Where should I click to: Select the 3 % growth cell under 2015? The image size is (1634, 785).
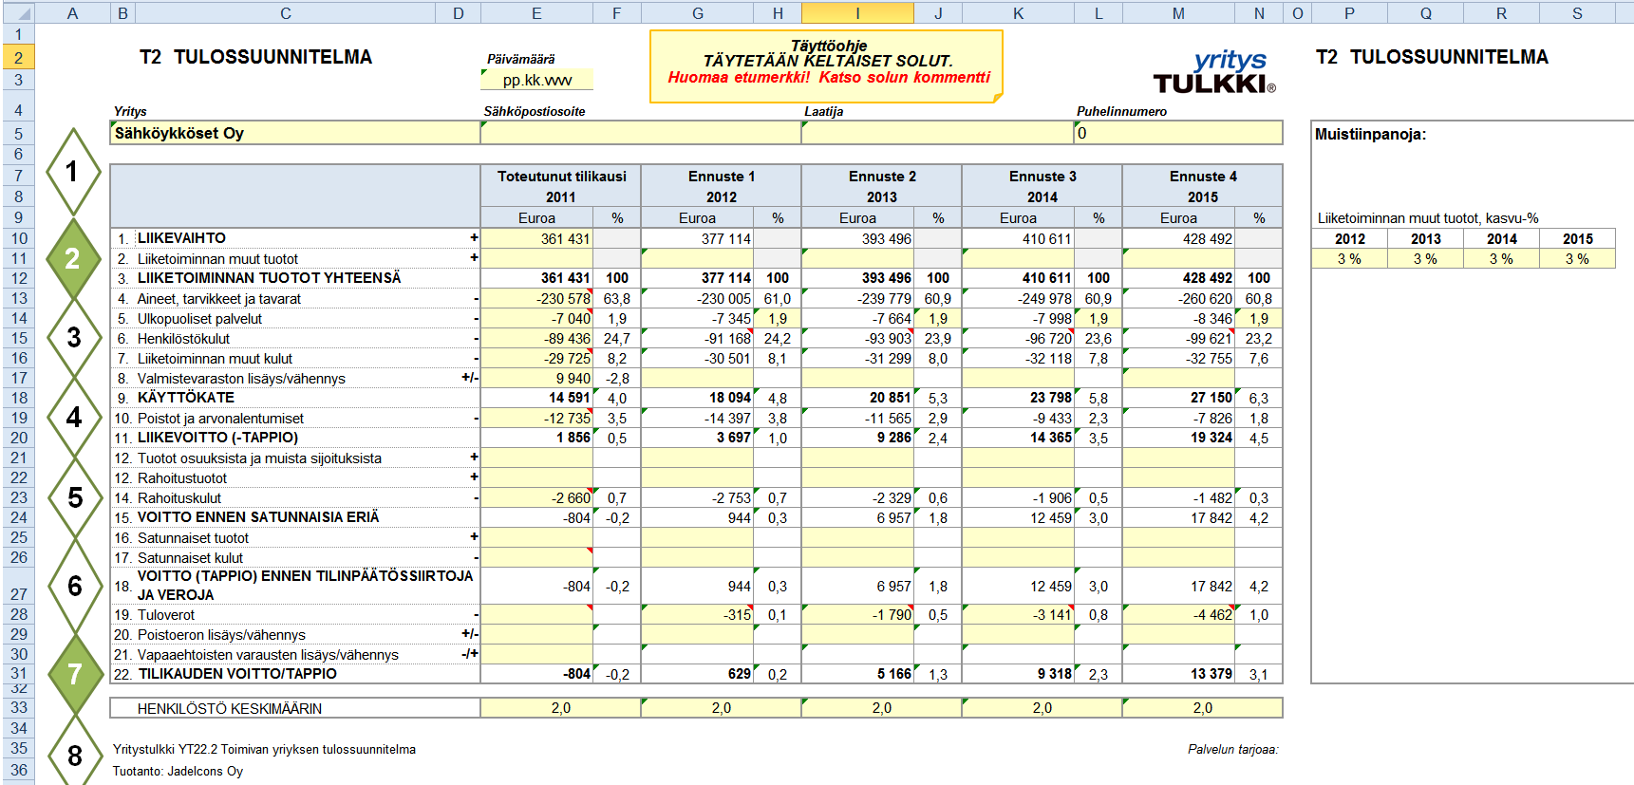pos(1577,258)
